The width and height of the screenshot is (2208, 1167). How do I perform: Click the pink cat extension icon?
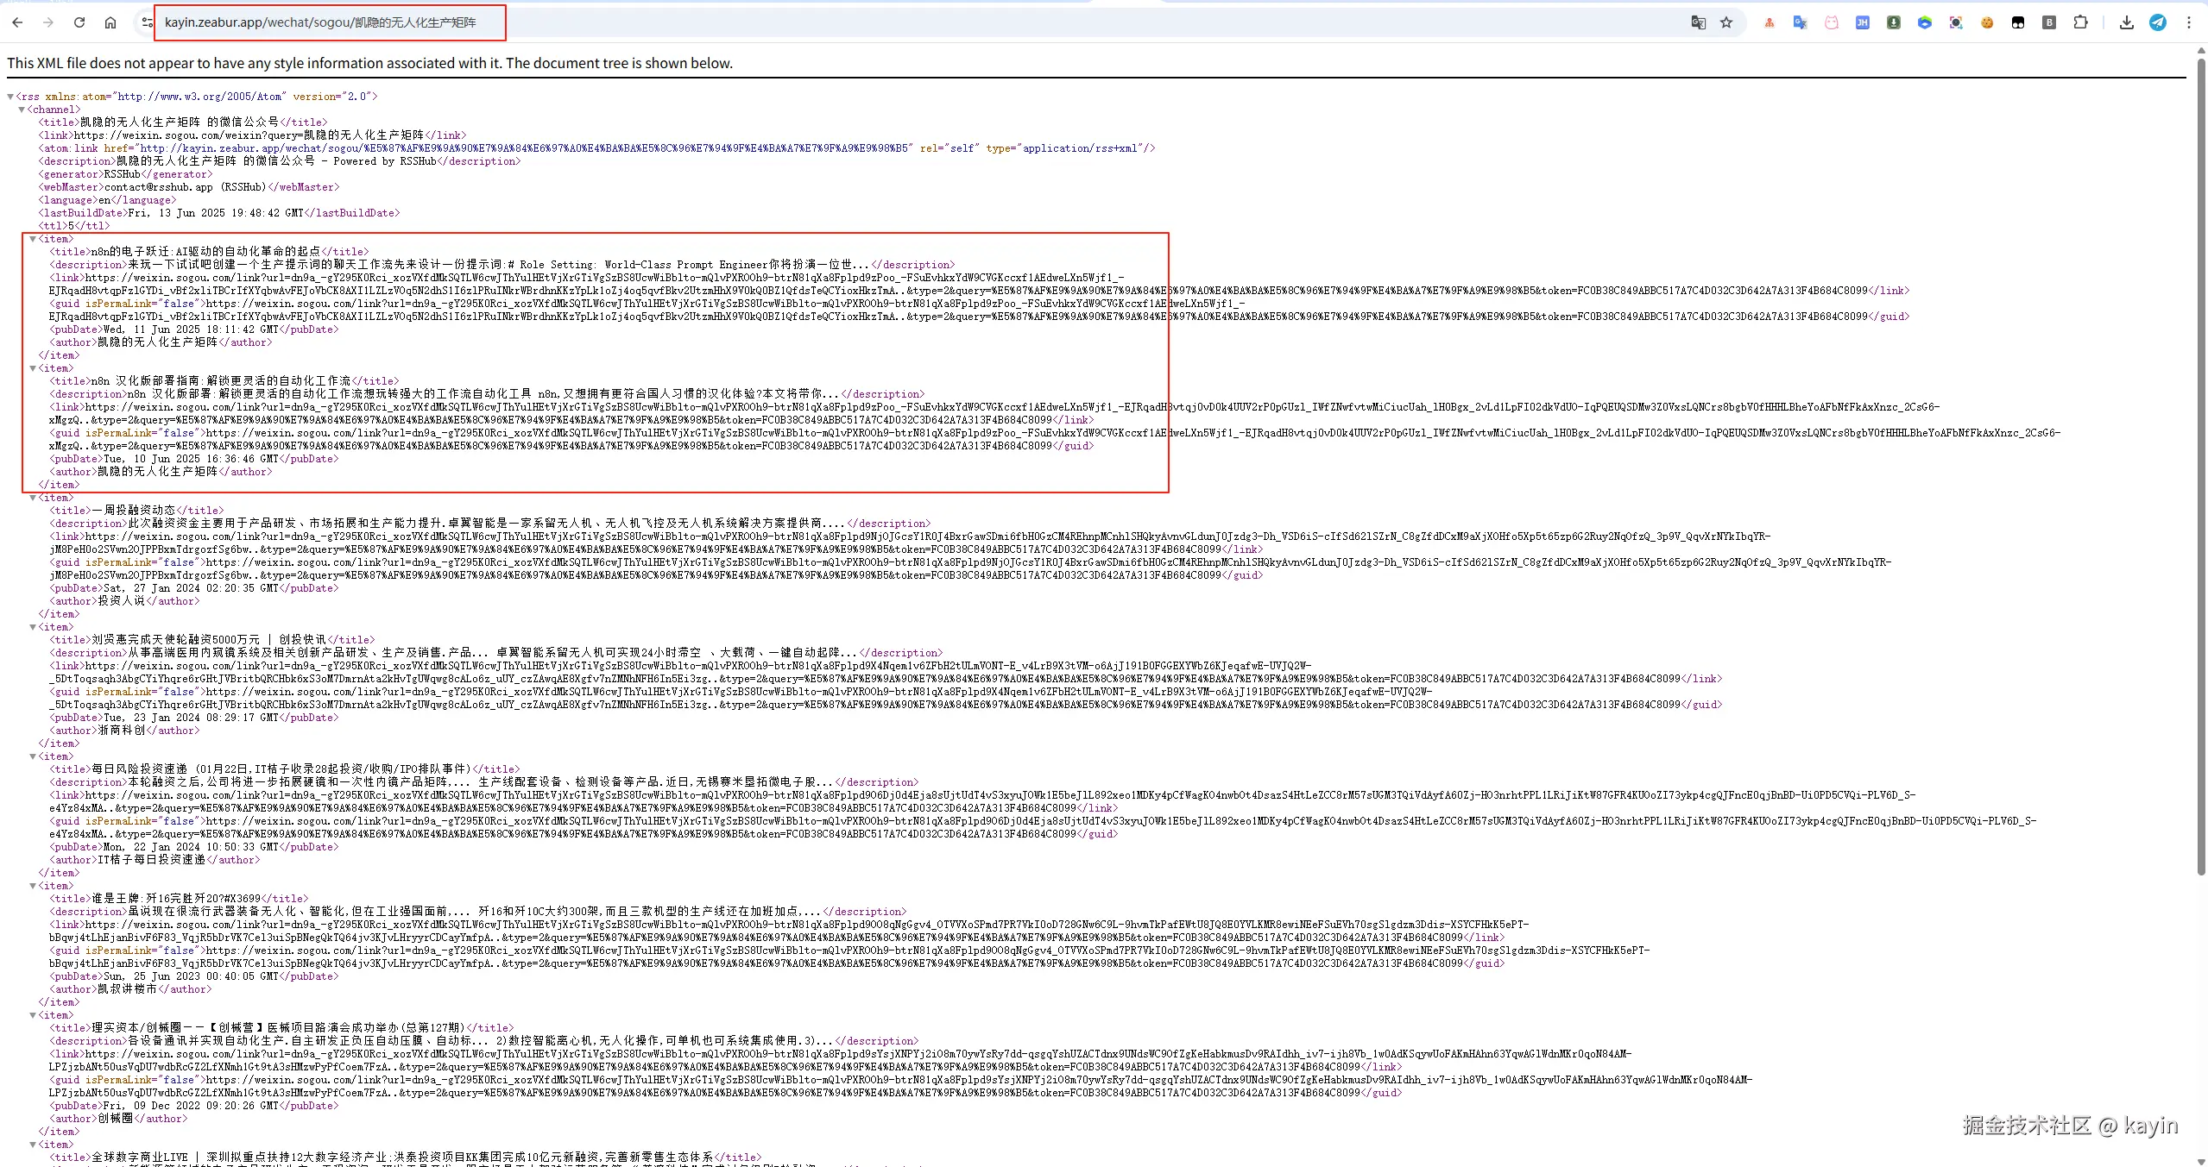(x=1832, y=22)
